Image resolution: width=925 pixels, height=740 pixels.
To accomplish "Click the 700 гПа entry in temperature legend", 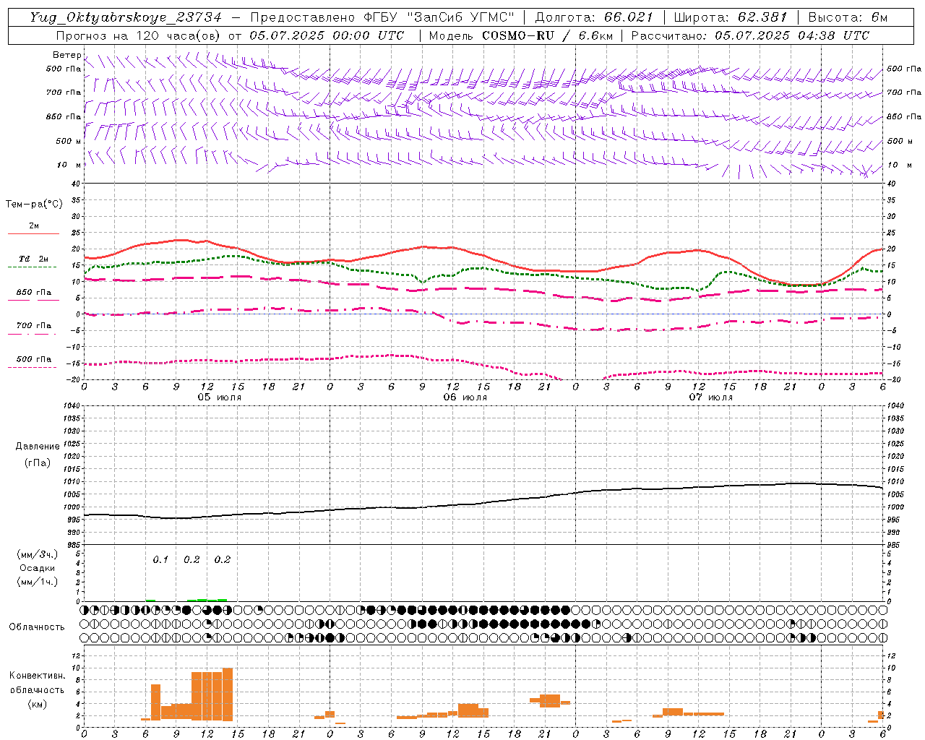I will coord(34,325).
